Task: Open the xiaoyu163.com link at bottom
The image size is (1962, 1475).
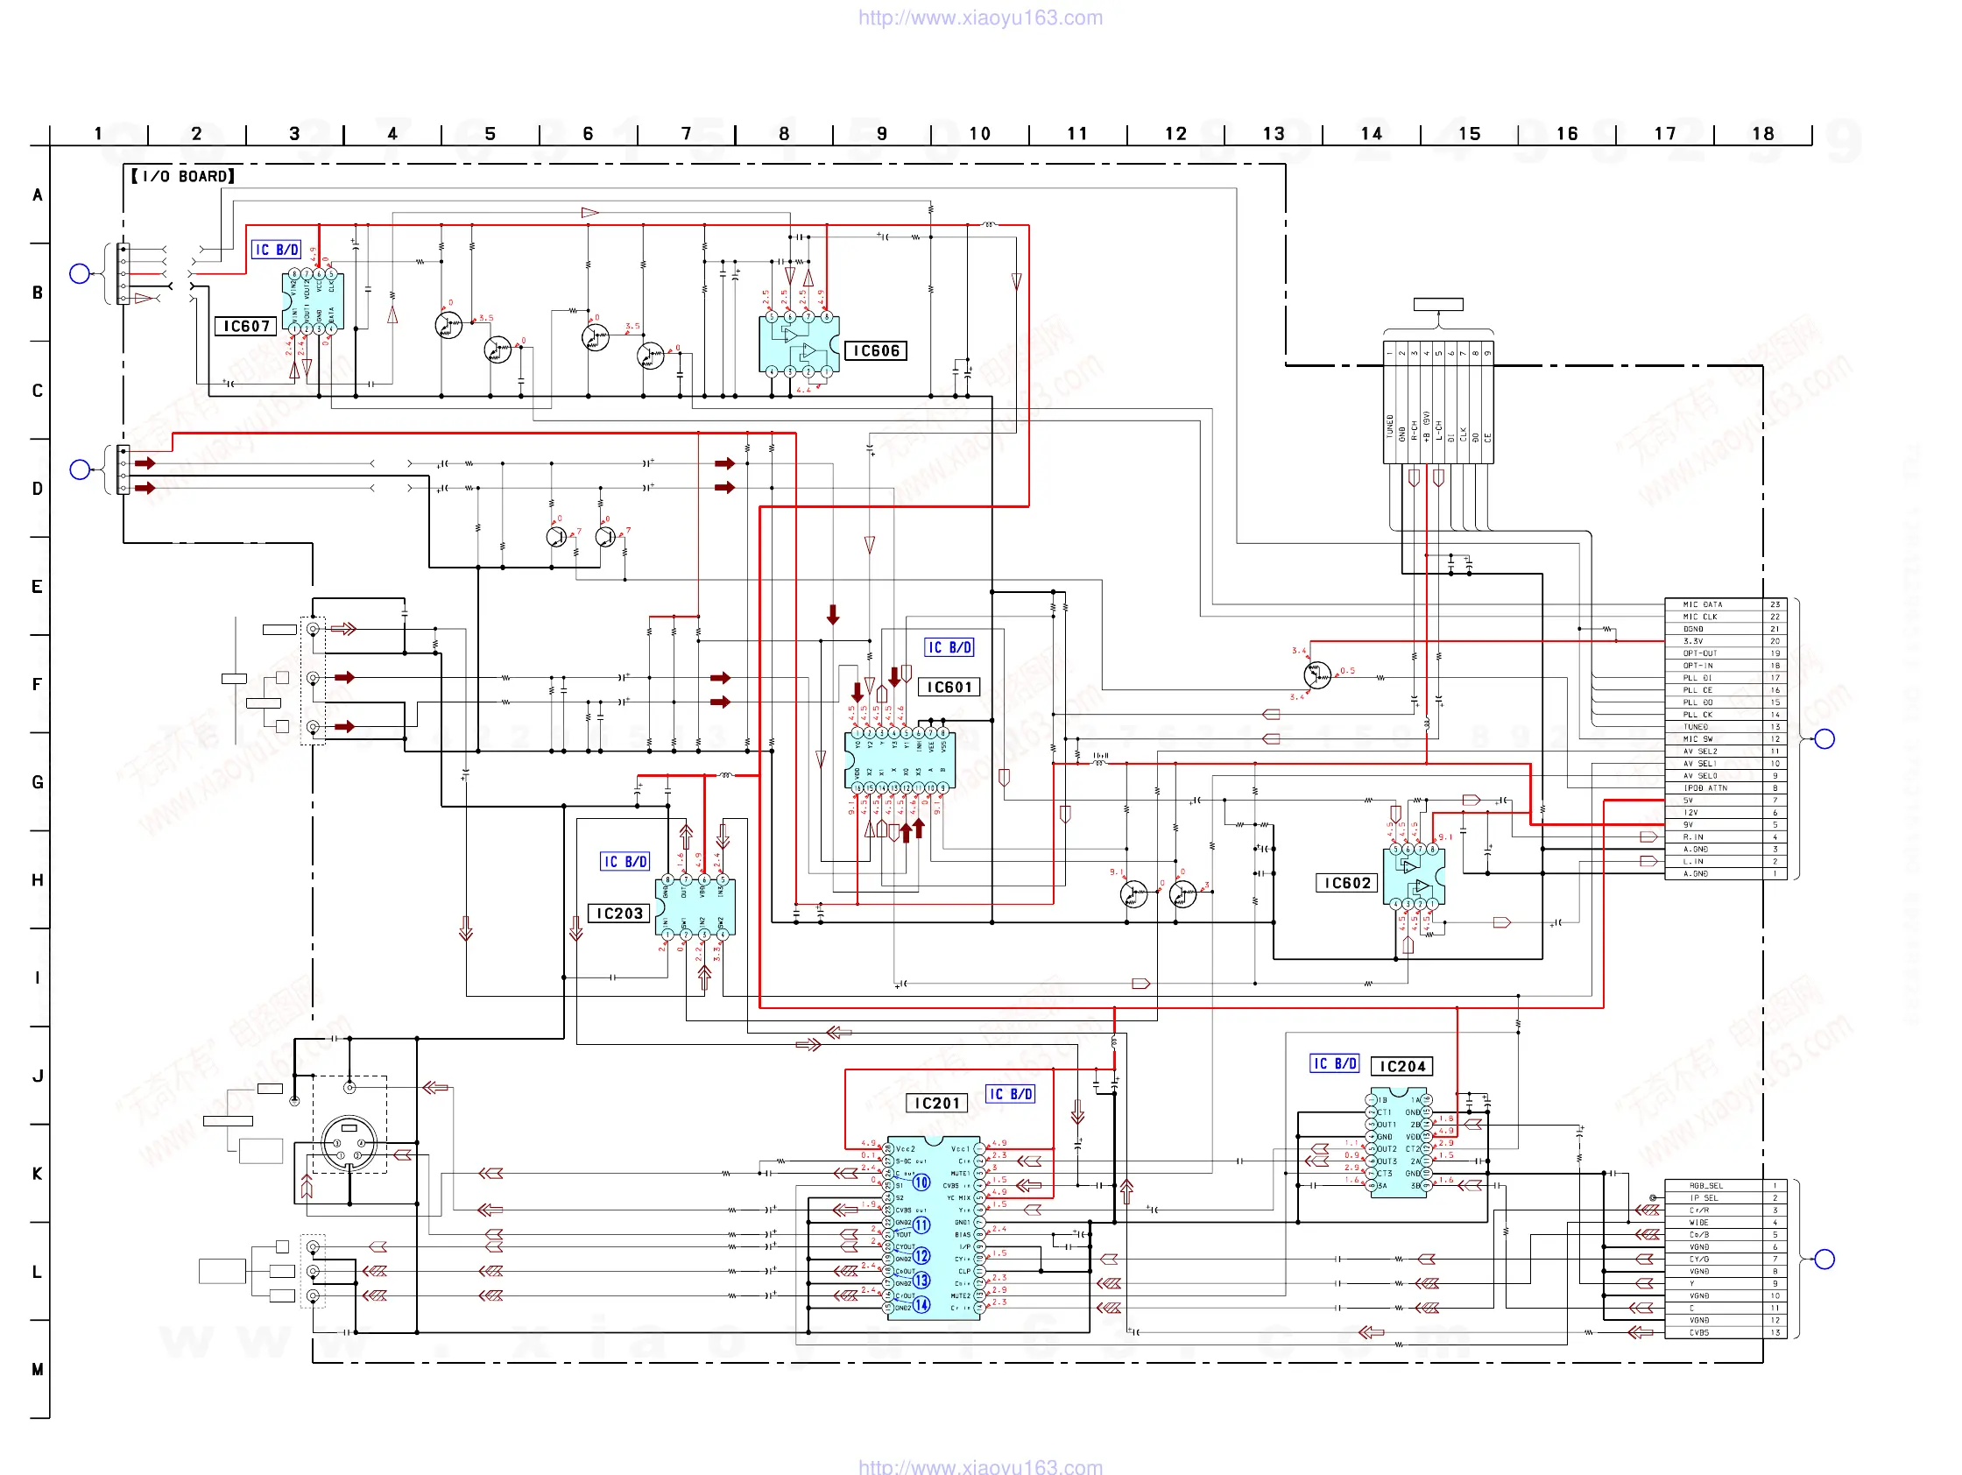Action: (980, 1466)
